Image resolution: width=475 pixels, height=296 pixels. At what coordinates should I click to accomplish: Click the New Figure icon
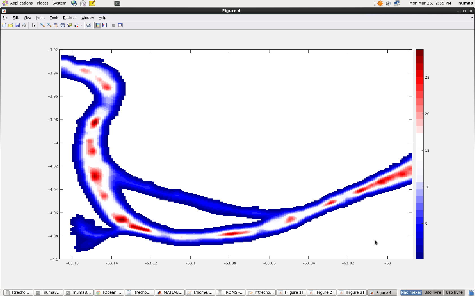4,25
